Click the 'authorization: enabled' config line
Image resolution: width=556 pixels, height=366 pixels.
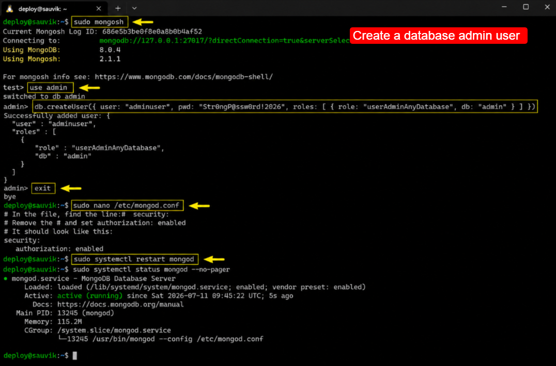(x=59, y=249)
